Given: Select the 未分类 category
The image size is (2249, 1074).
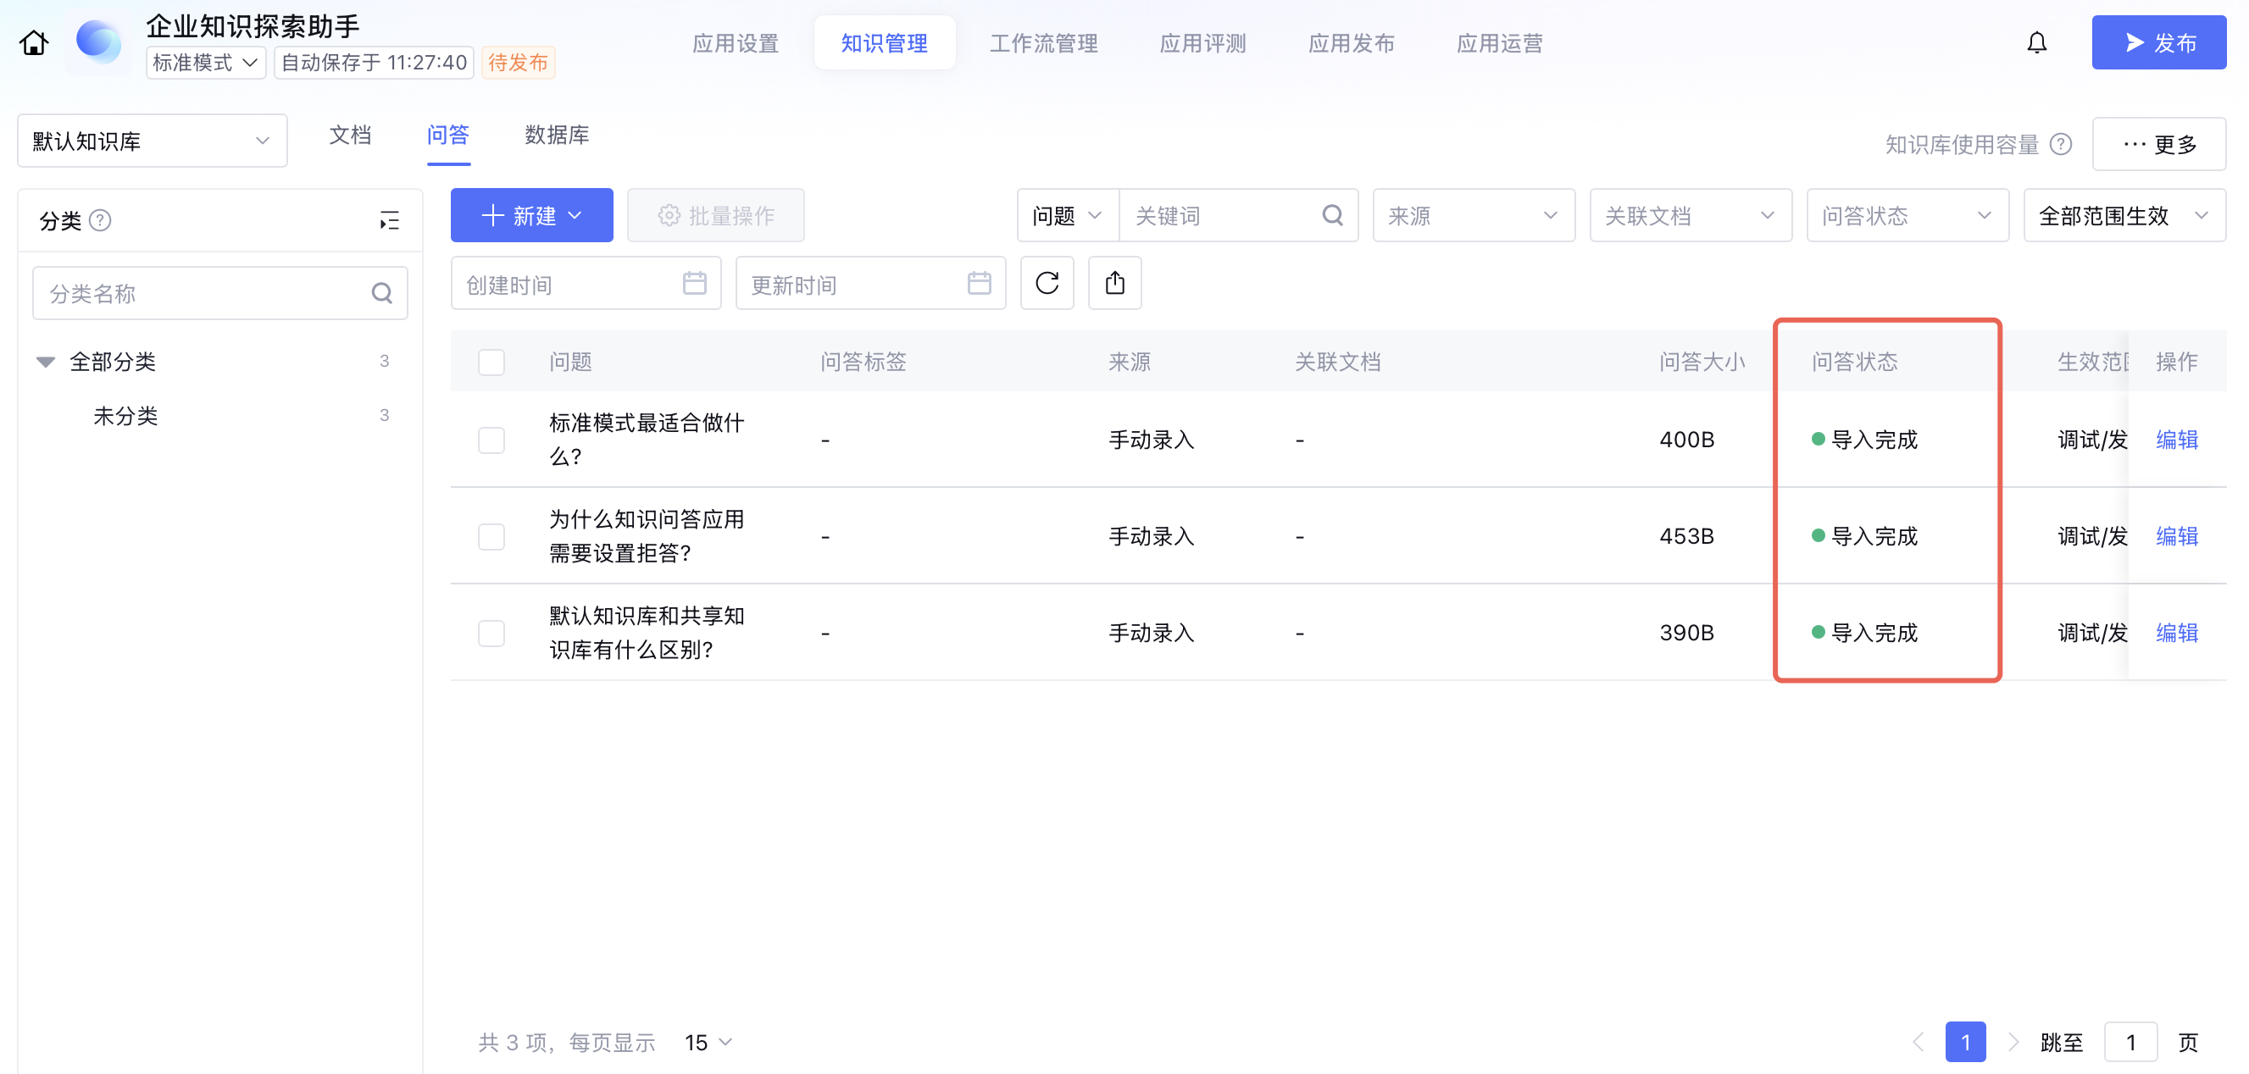Looking at the screenshot, I should click(125, 415).
